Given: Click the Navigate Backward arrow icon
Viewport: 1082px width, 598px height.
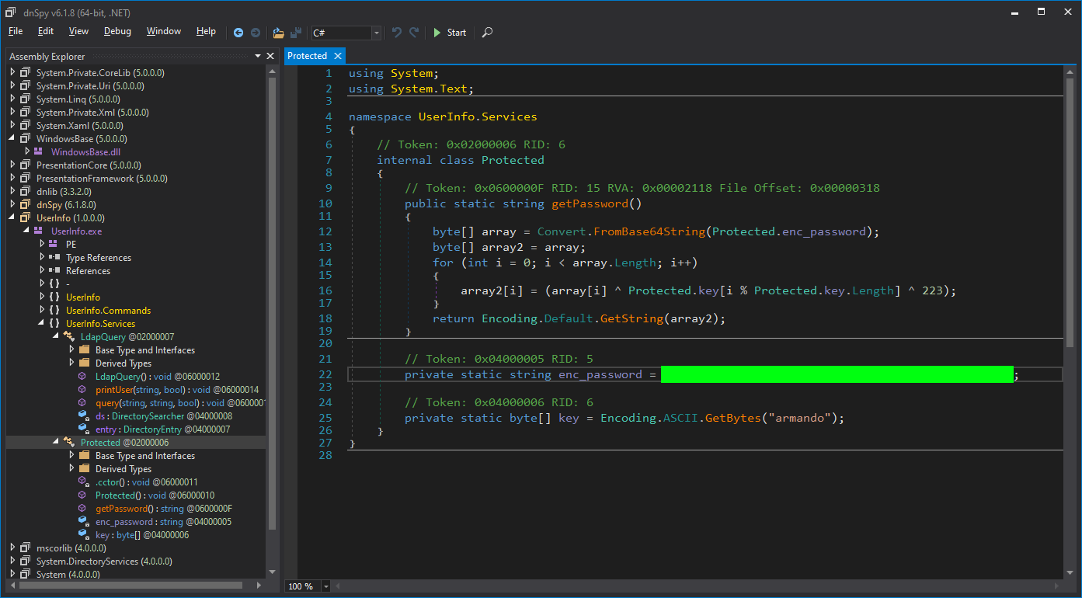Looking at the screenshot, I should point(238,33).
